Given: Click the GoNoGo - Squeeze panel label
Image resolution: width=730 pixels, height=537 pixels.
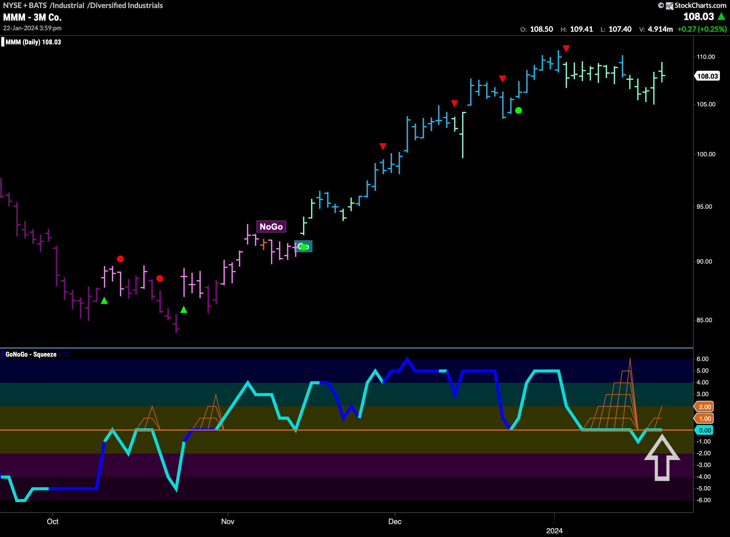Looking at the screenshot, I should click(31, 354).
